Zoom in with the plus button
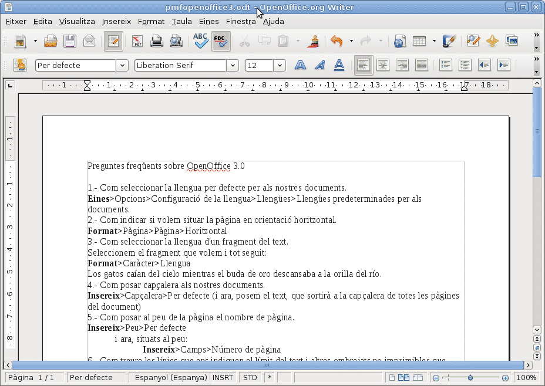The width and height of the screenshot is (545, 386). tap(506, 378)
